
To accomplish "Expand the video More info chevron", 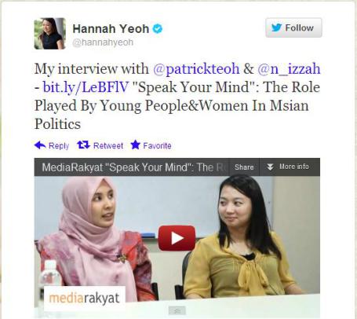I will point(270,167).
